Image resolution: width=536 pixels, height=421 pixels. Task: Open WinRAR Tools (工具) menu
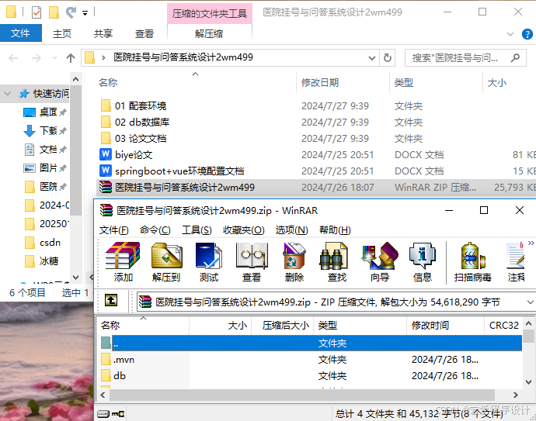[x=197, y=230]
